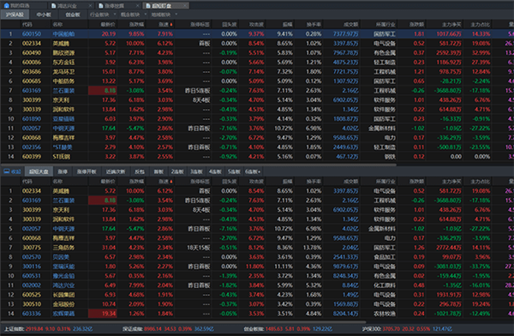Image resolution: width=514 pixels, height=336 pixels.
Task: Select the 2连板 tab in the lower panel
Action: 177,171
